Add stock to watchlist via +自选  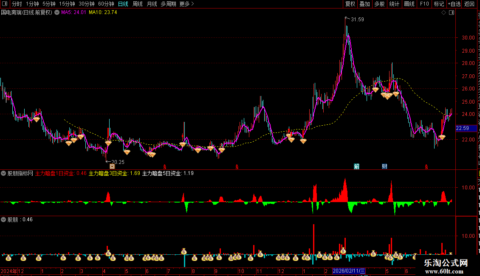tap(454, 4)
